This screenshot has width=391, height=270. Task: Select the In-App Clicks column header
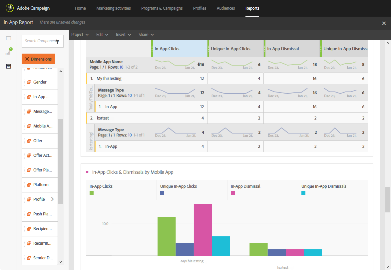[x=179, y=49]
